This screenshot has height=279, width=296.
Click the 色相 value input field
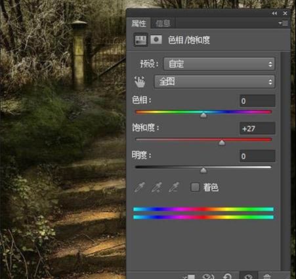[257, 101]
